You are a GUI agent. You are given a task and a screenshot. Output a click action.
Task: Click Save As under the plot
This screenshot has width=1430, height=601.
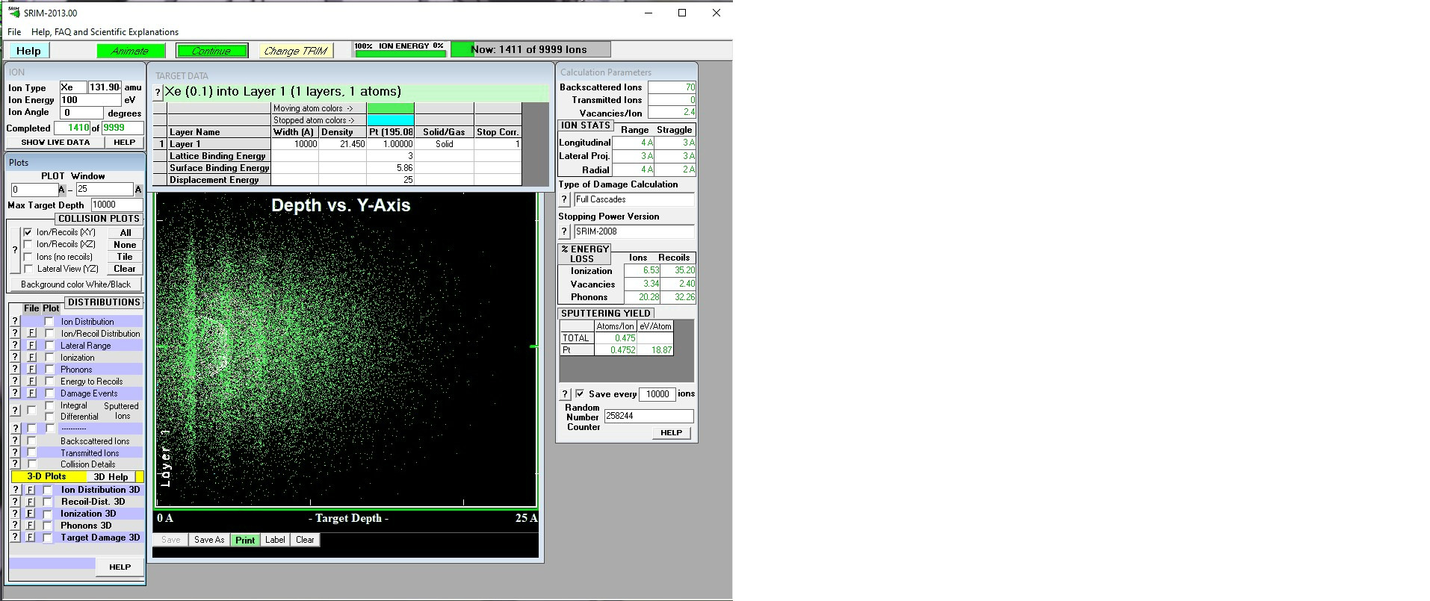209,540
